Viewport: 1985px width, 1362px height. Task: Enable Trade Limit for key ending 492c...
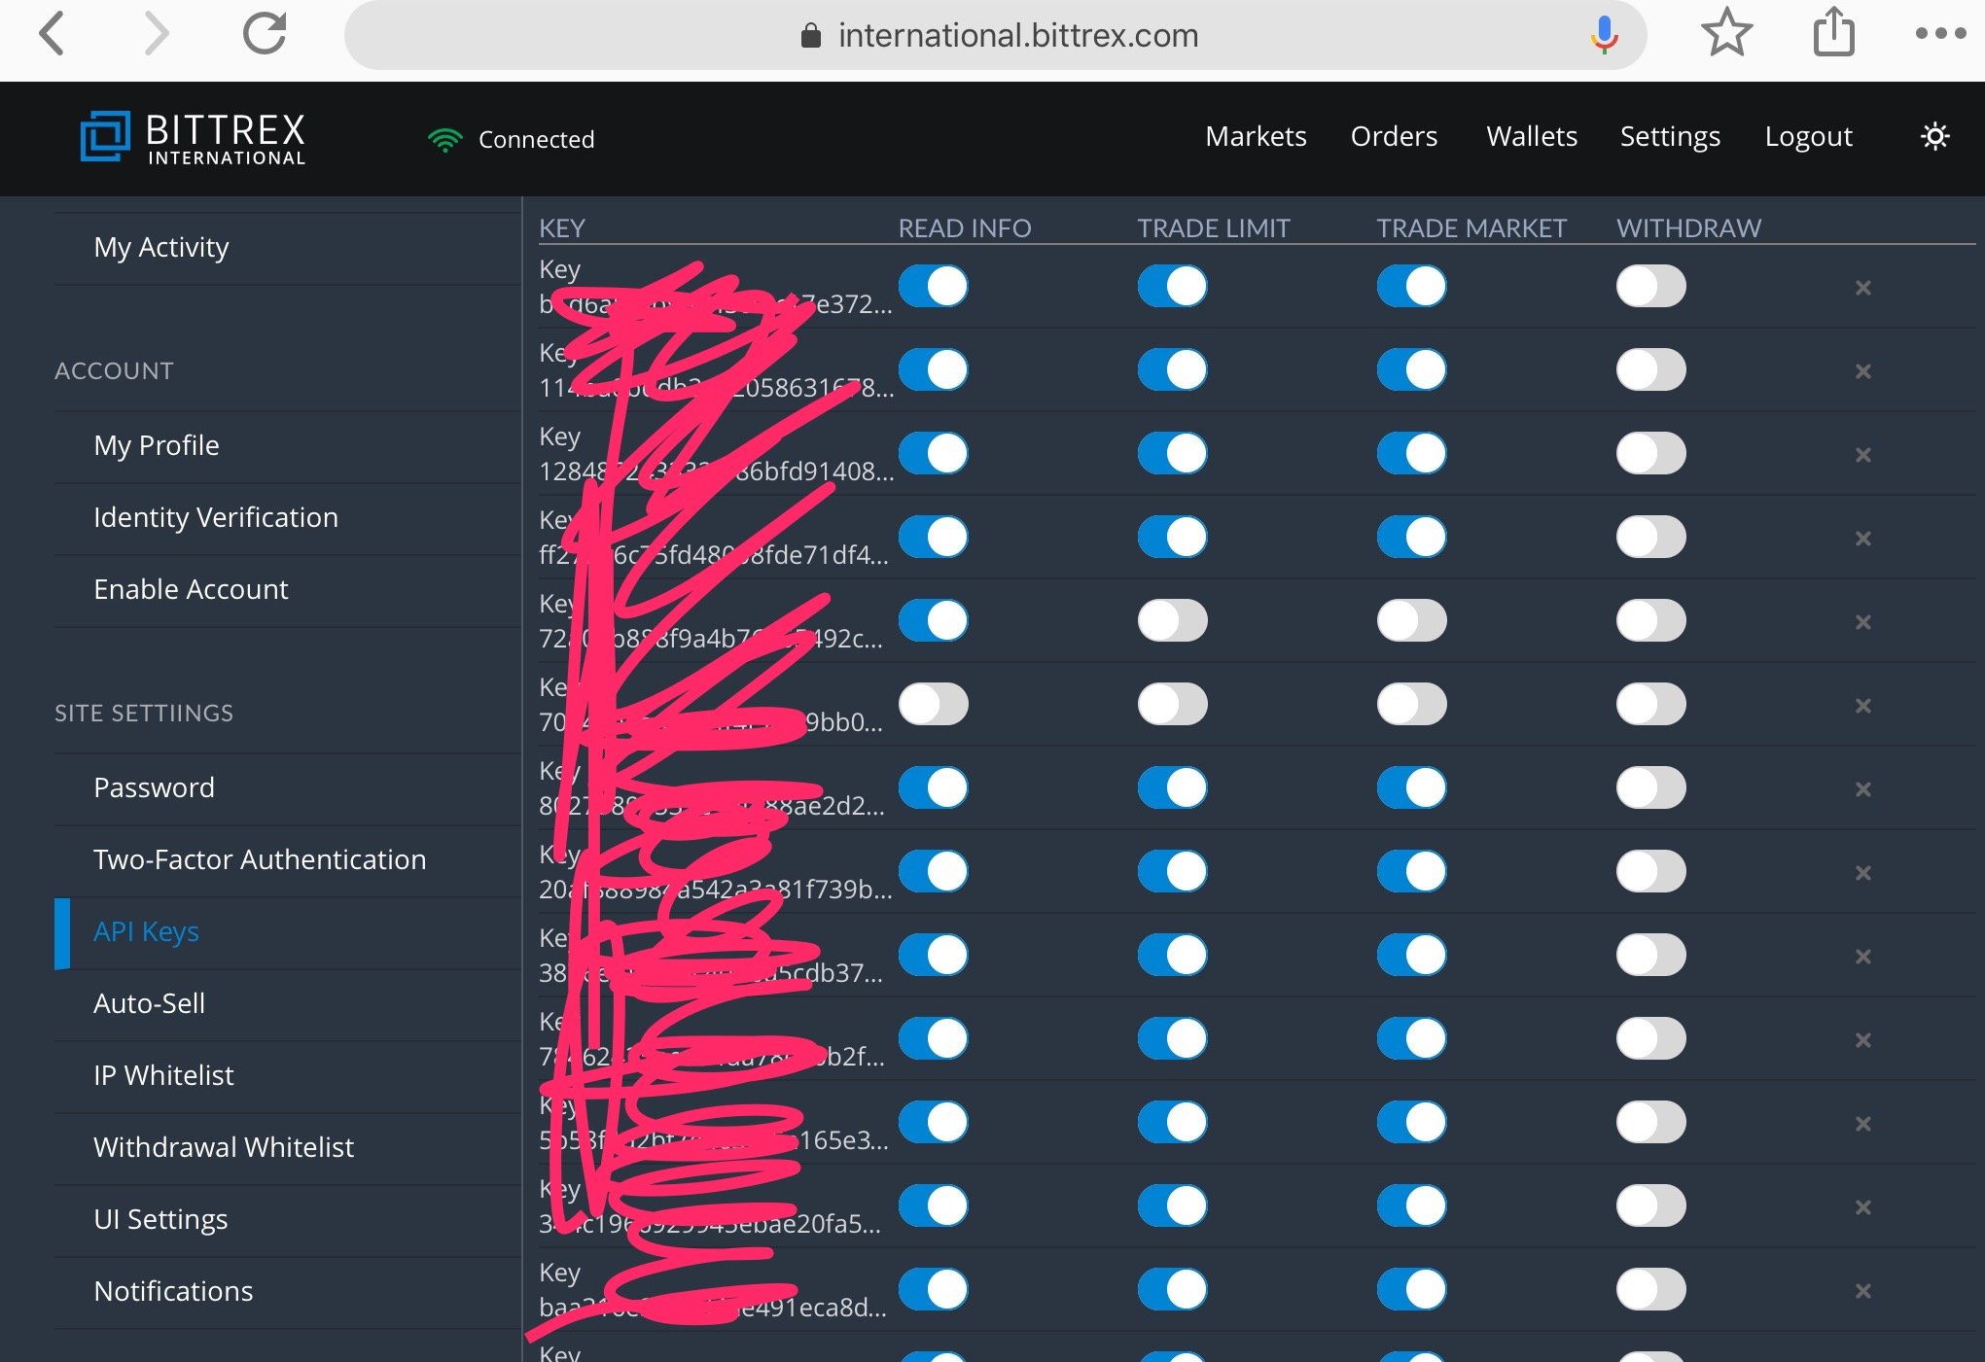point(1173,620)
